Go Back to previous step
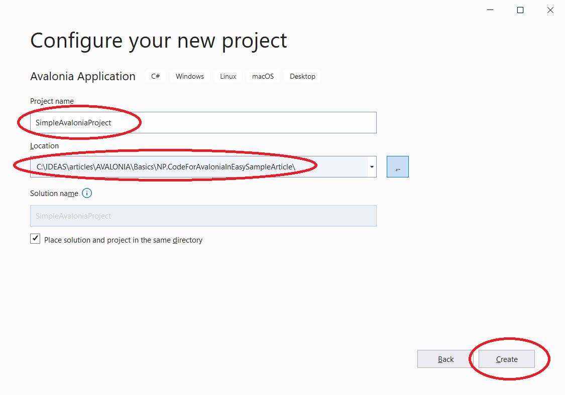565x395 pixels. [445, 359]
